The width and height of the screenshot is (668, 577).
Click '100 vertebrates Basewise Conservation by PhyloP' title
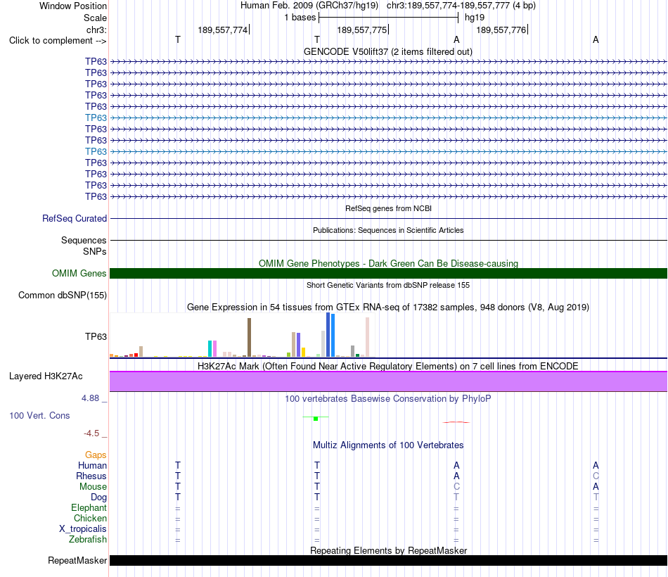[387, 399]
